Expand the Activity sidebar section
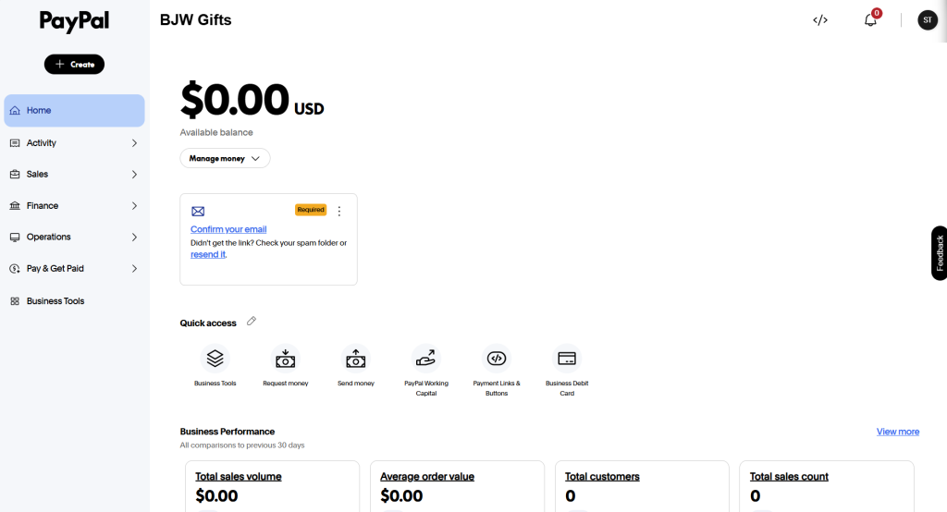This screenshot has width=947, height=512. point(74,143)
